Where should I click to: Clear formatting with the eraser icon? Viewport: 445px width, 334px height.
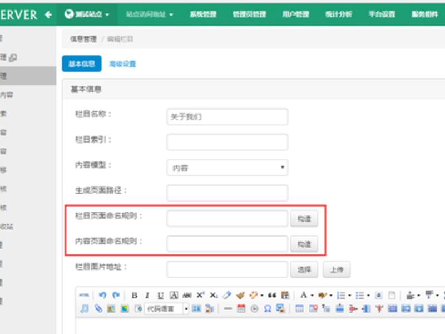227,296
